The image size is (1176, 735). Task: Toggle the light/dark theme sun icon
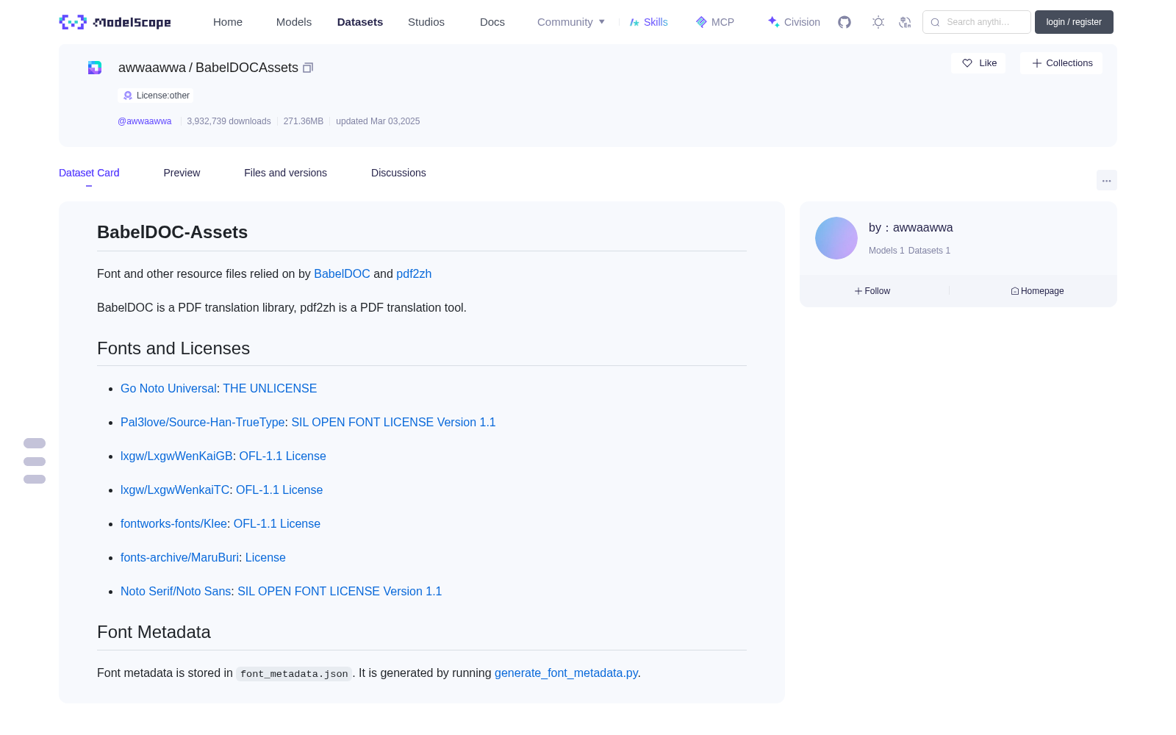(878, 22)
